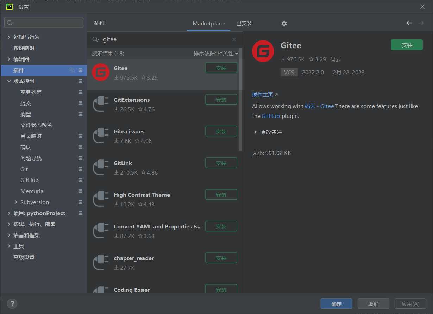433x314 pixels.
Task: Click the High Contrast Theme plug icon
Action: (101, 199)
